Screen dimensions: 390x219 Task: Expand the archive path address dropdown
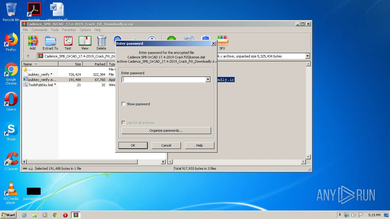(x=307, y=56)
